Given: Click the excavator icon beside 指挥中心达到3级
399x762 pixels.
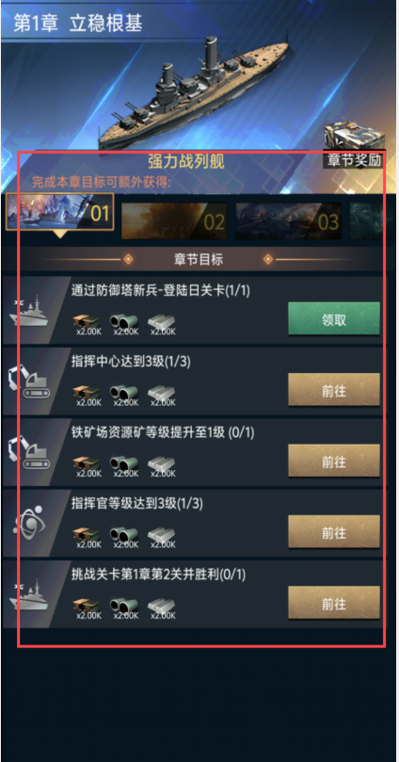Looking at the screenshot, I should pyautogui.click(x=29, y=382).
